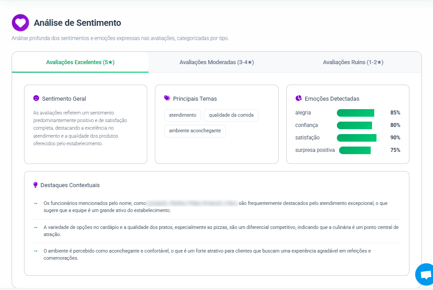Click the qualidade da comida tag
The image size is (433, 290).
231,115
